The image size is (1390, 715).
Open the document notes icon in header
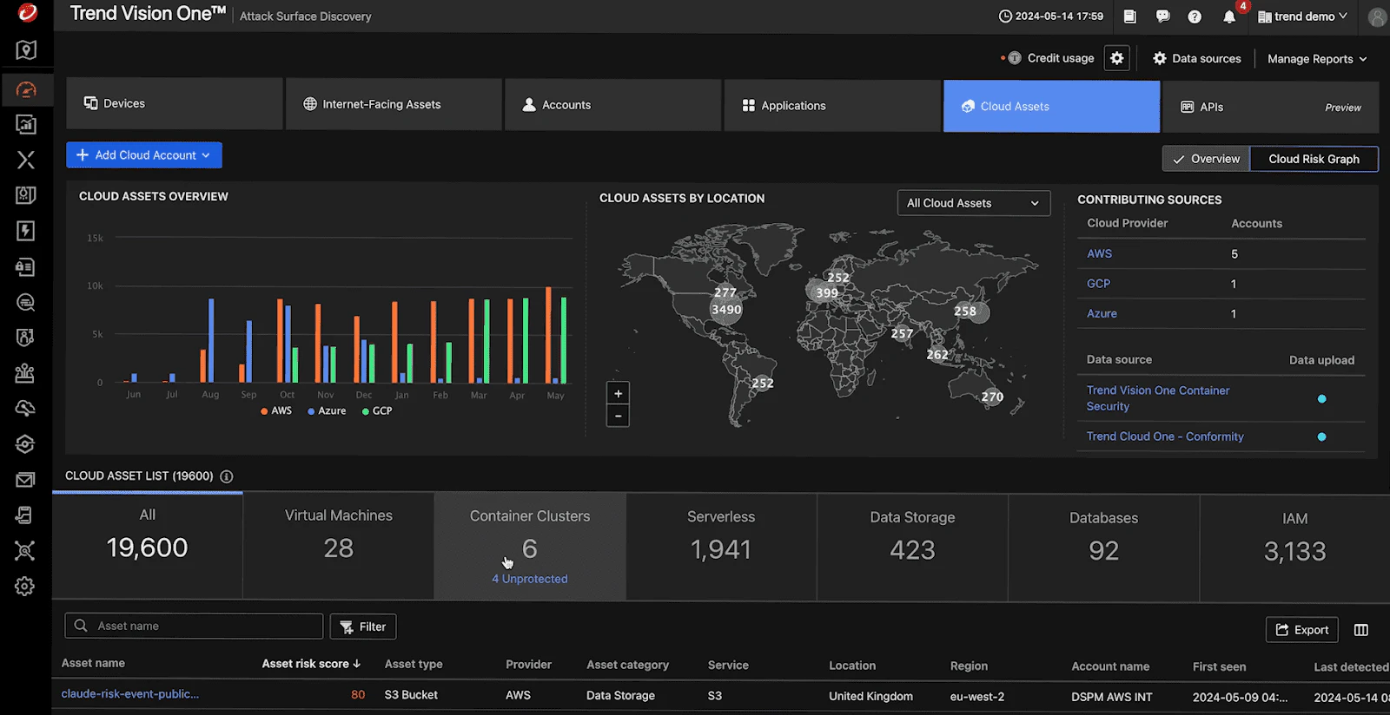click(1129, 16)
